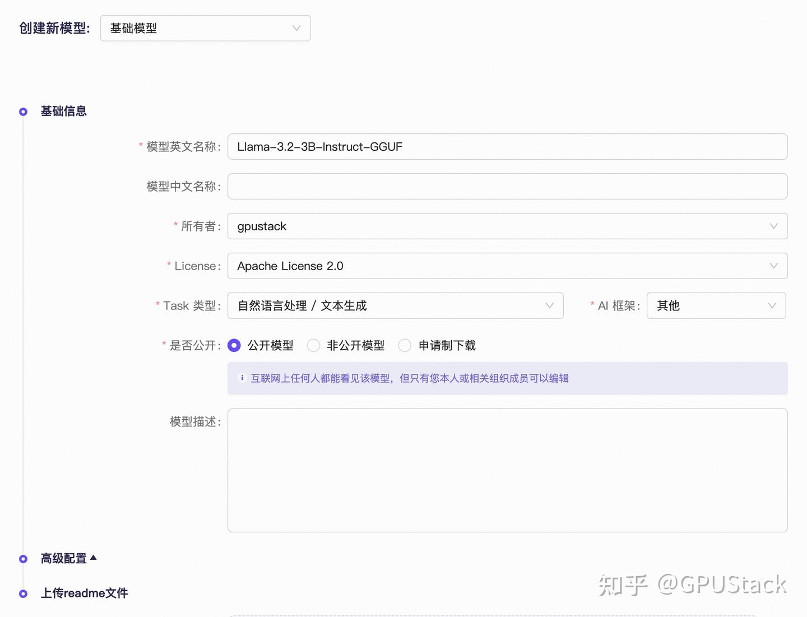The height and width of the screenshot is (617, 807).
Task: Open the 基础模型 type dropdown
Action: point(205,28)
